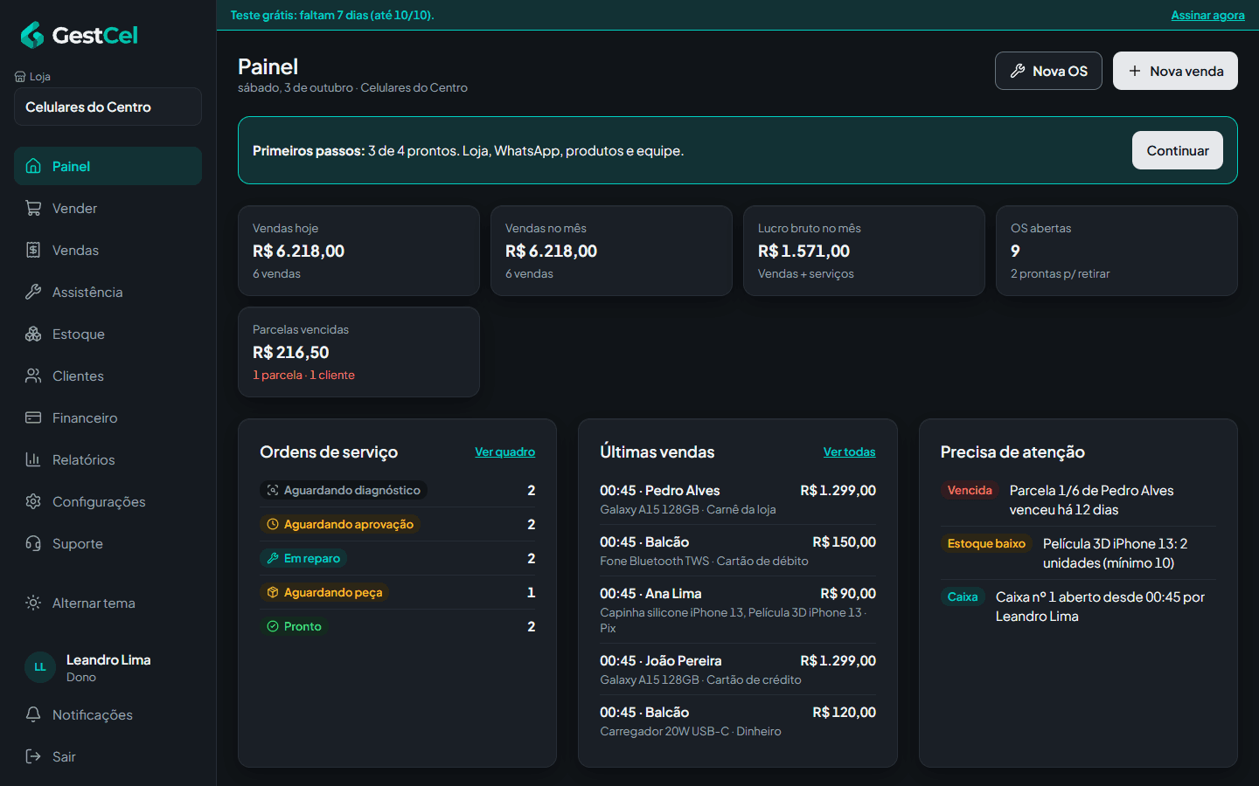Start a Nova venda
This screenshot has width=1259, height=786.
point(1175,71)
